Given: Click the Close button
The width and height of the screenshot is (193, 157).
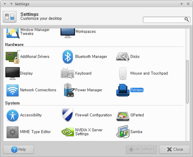Looking at the screenshot, I should pos(174,149).
